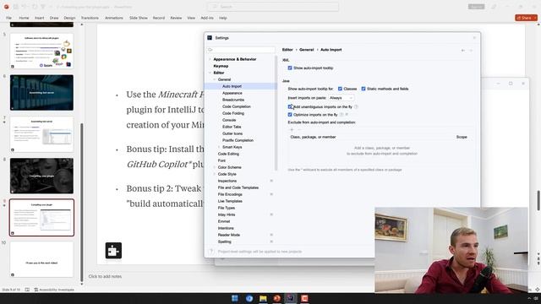This screenshot has width=541, height=304.
Task: Switch to the Animations tab
Action: point(114,18)
